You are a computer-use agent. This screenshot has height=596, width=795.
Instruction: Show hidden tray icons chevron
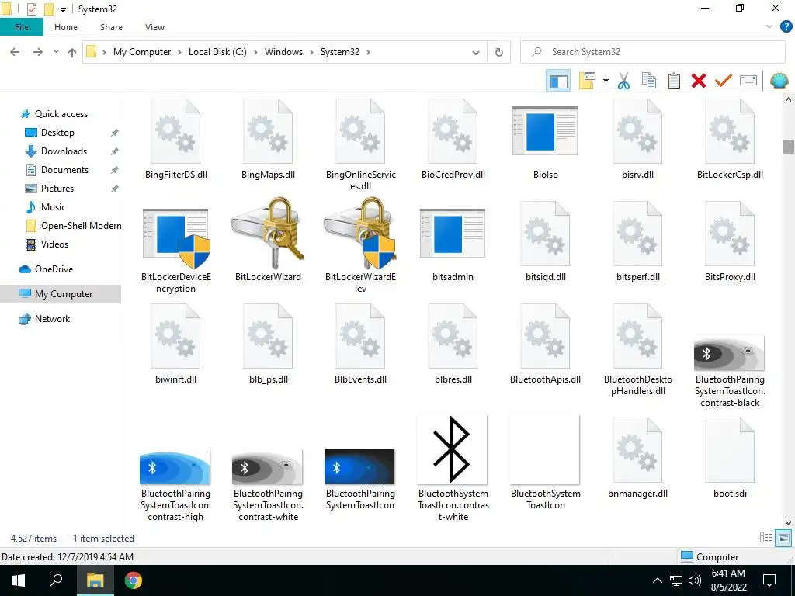coord(657,580)
